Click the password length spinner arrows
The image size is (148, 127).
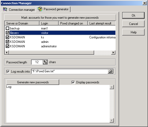(45, 62)
